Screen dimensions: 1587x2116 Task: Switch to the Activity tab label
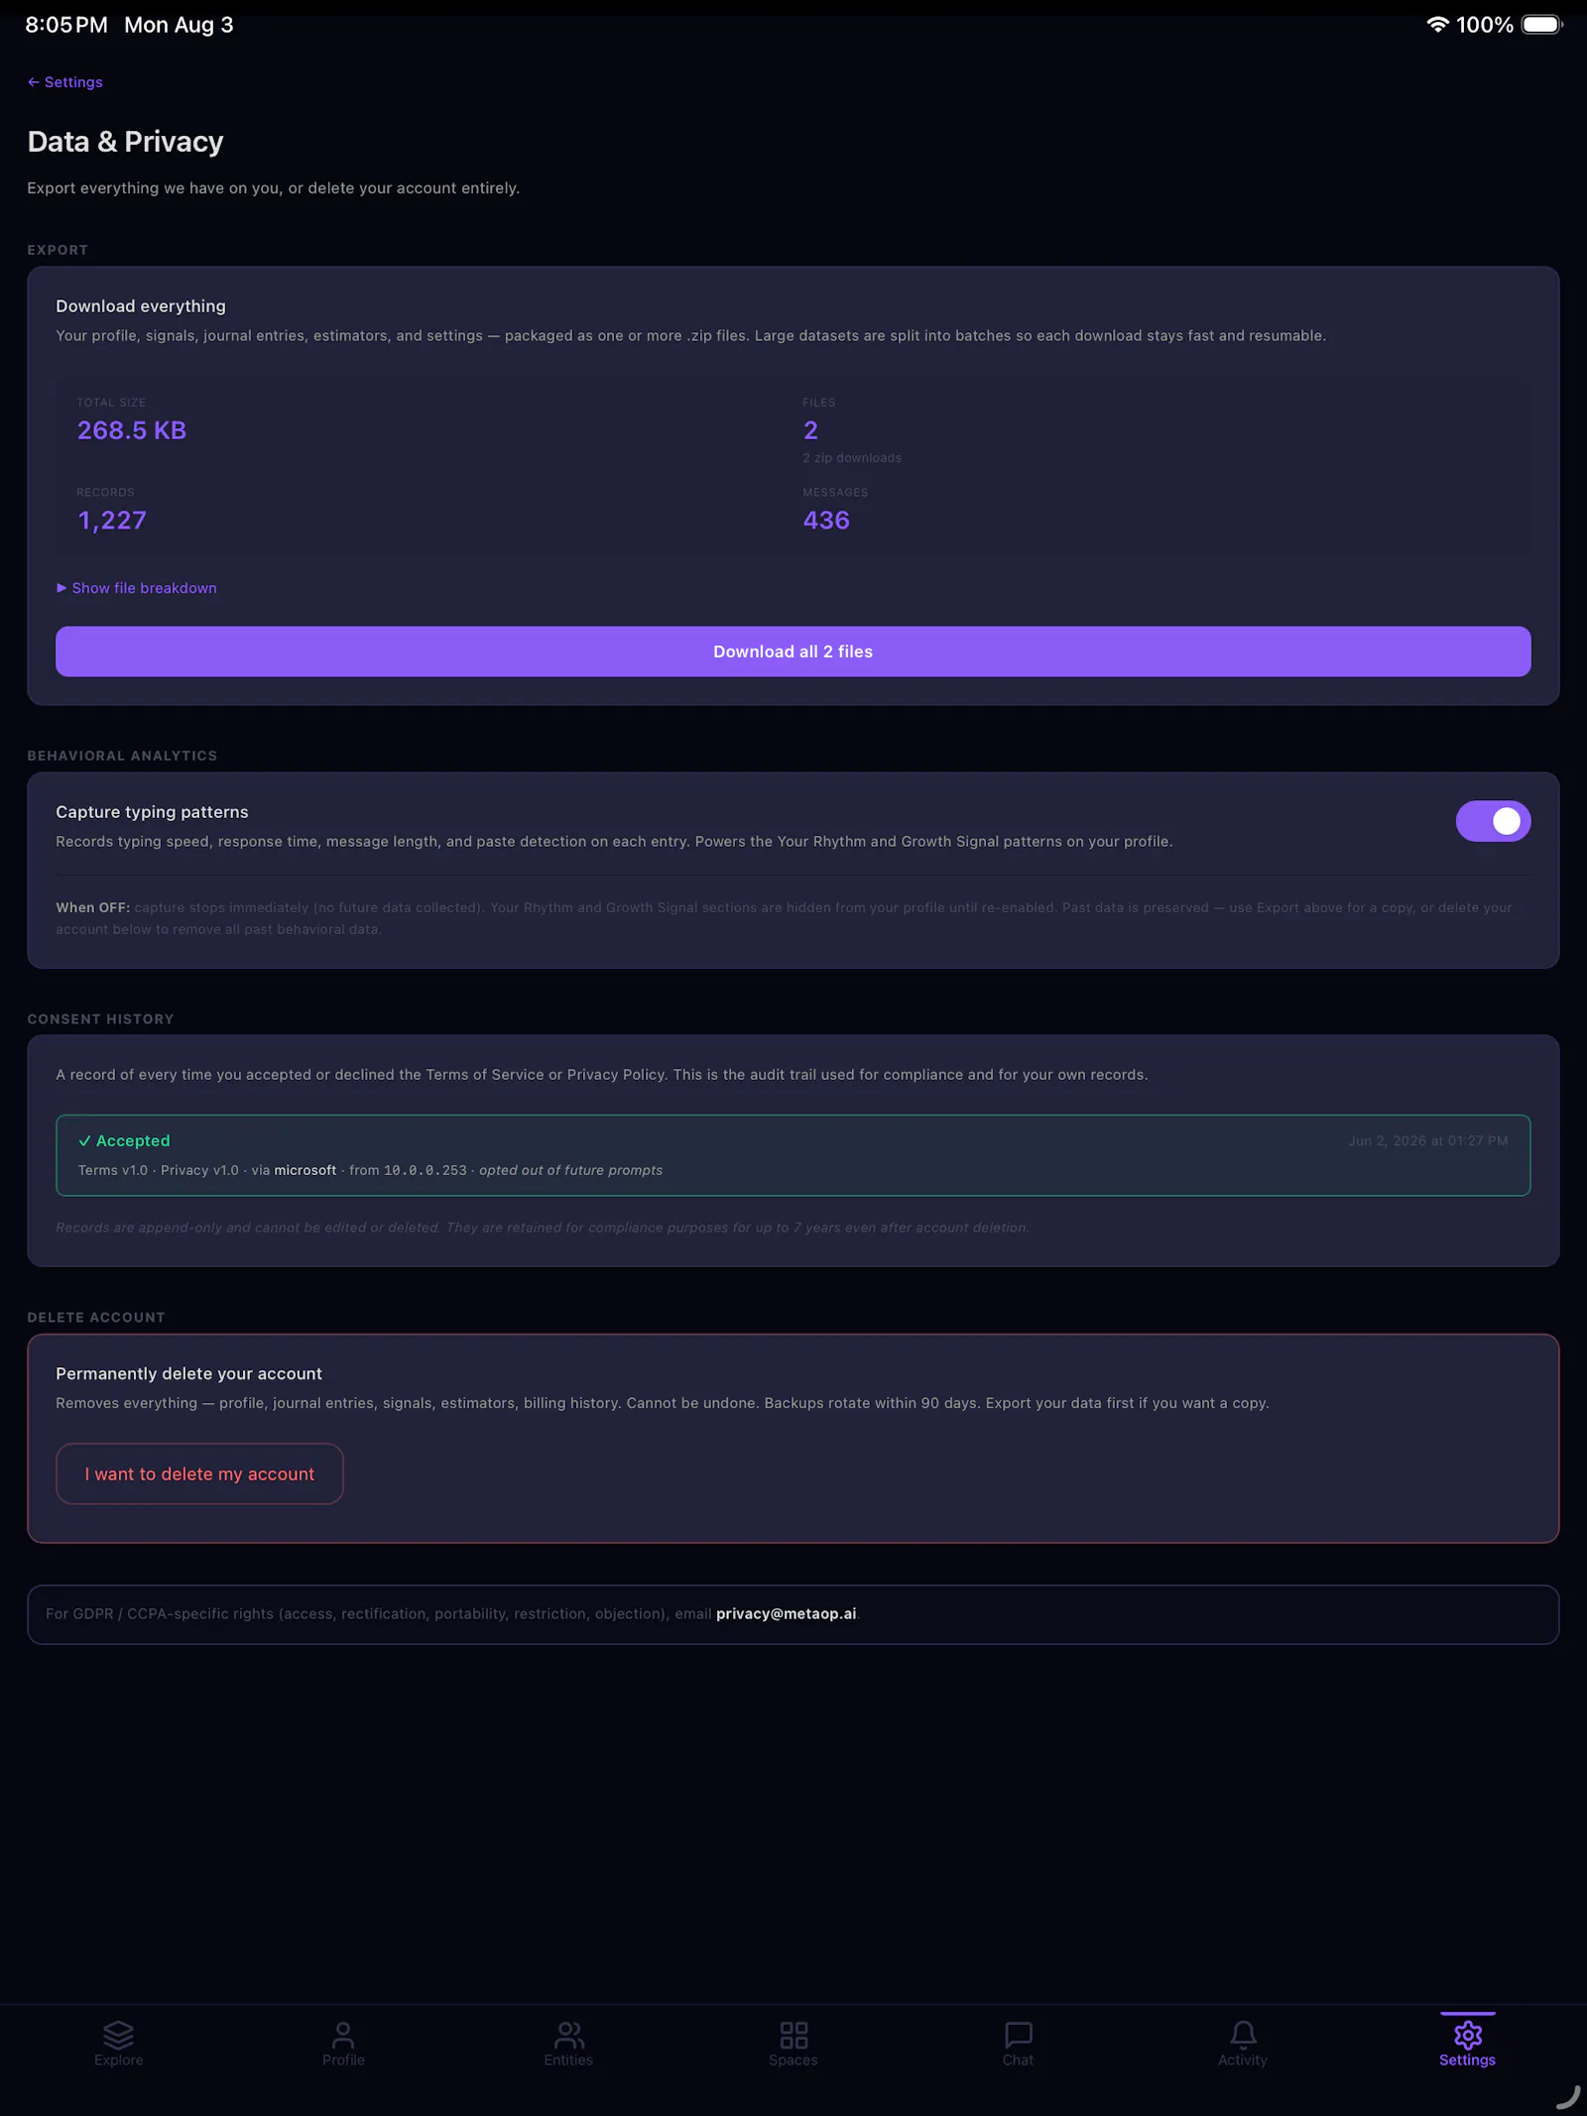coord(1243,2060)
